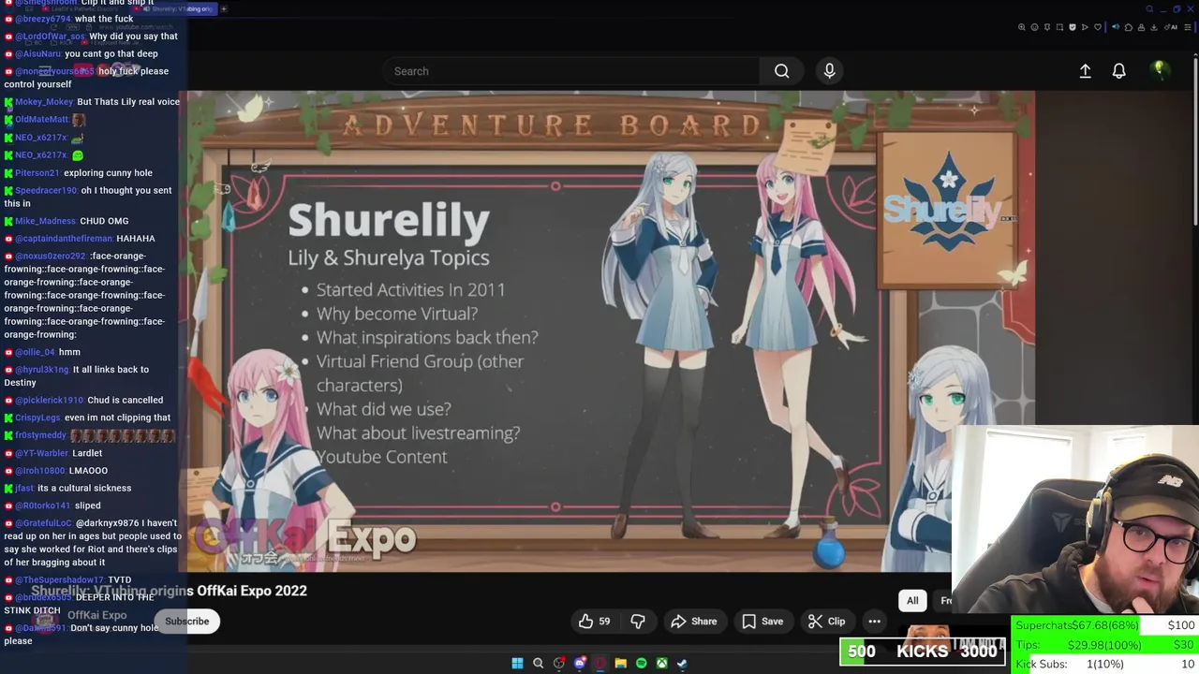The image size is (1199, 674).
Task: Open the Share dialog for the video
Action: (x=694, y=621)
